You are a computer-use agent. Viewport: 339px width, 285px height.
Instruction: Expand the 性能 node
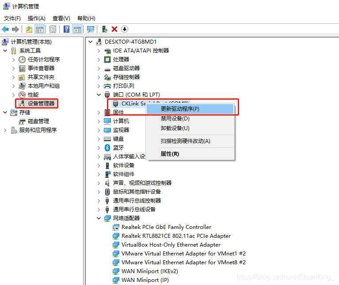point(13,95)
